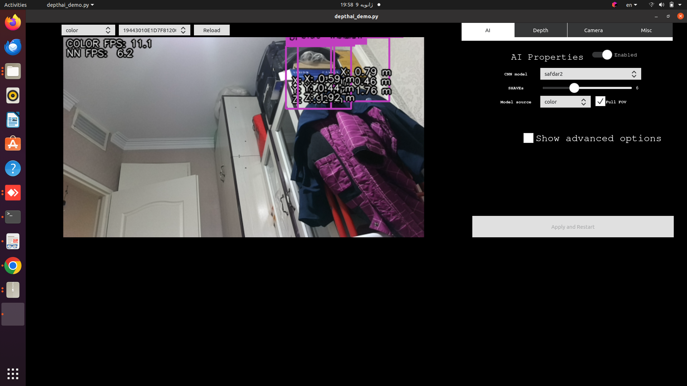Screen dimensions: 687x386
Task: Expand the CNN model safdar2 dropdown
Action: tap(590, 74)
